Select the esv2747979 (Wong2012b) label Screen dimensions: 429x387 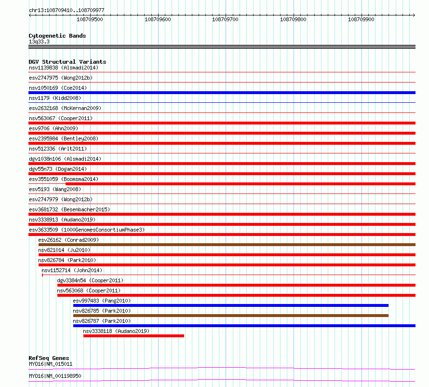click(61, 199)
